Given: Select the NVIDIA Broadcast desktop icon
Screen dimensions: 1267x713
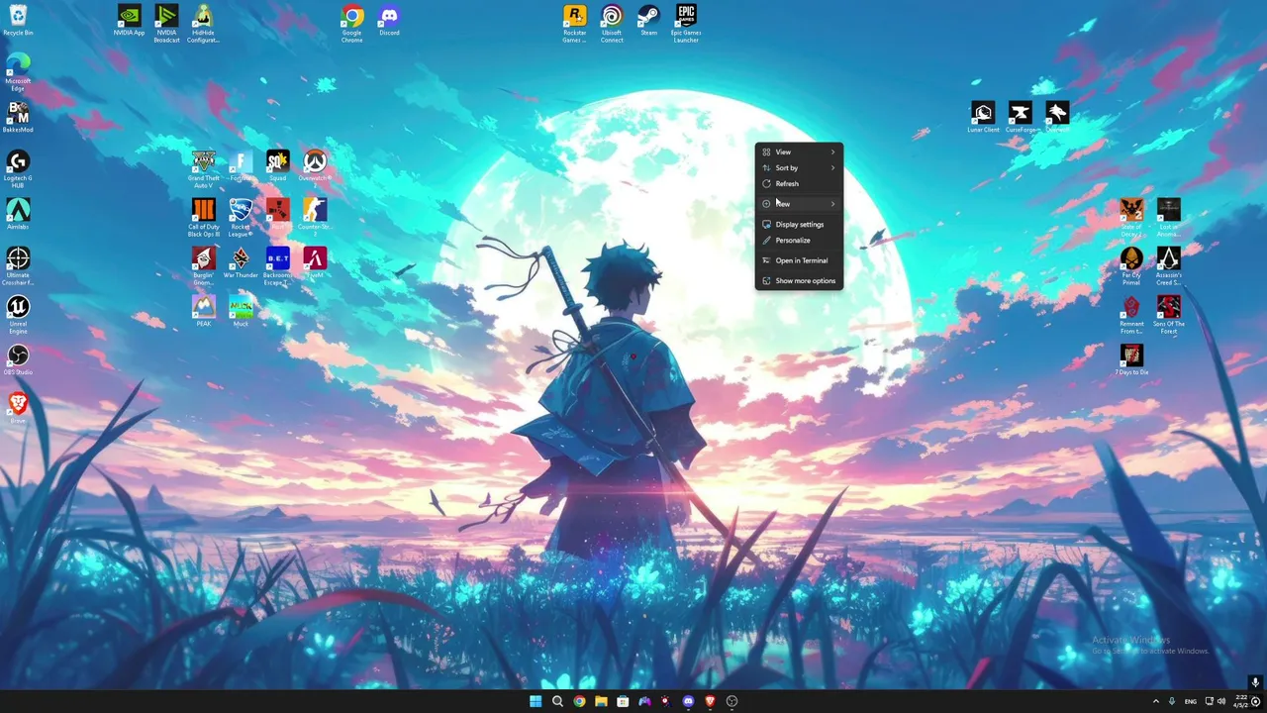Looking at the screenshot, I should coord(166,24).
